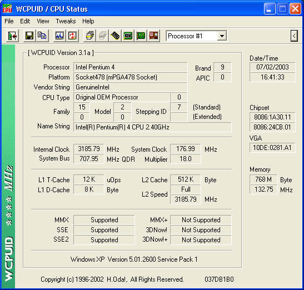Click the green PCI card icon
304x290 pixels.
click(x=141, y=36)
